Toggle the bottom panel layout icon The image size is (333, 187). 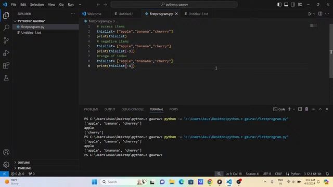(x=286, y=5)
